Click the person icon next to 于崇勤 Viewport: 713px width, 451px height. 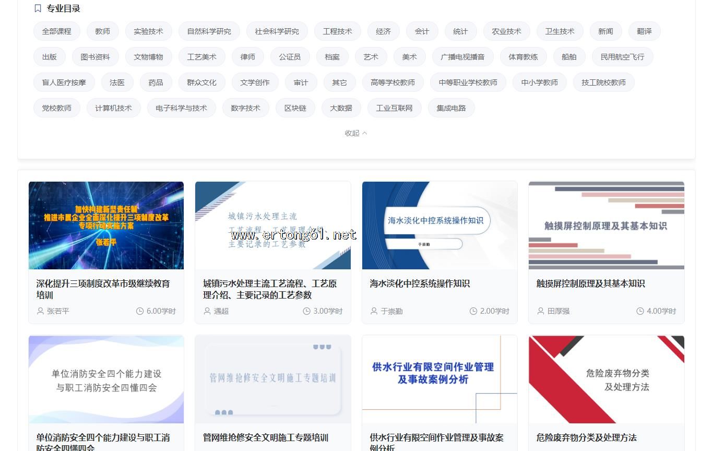(374, 311)
